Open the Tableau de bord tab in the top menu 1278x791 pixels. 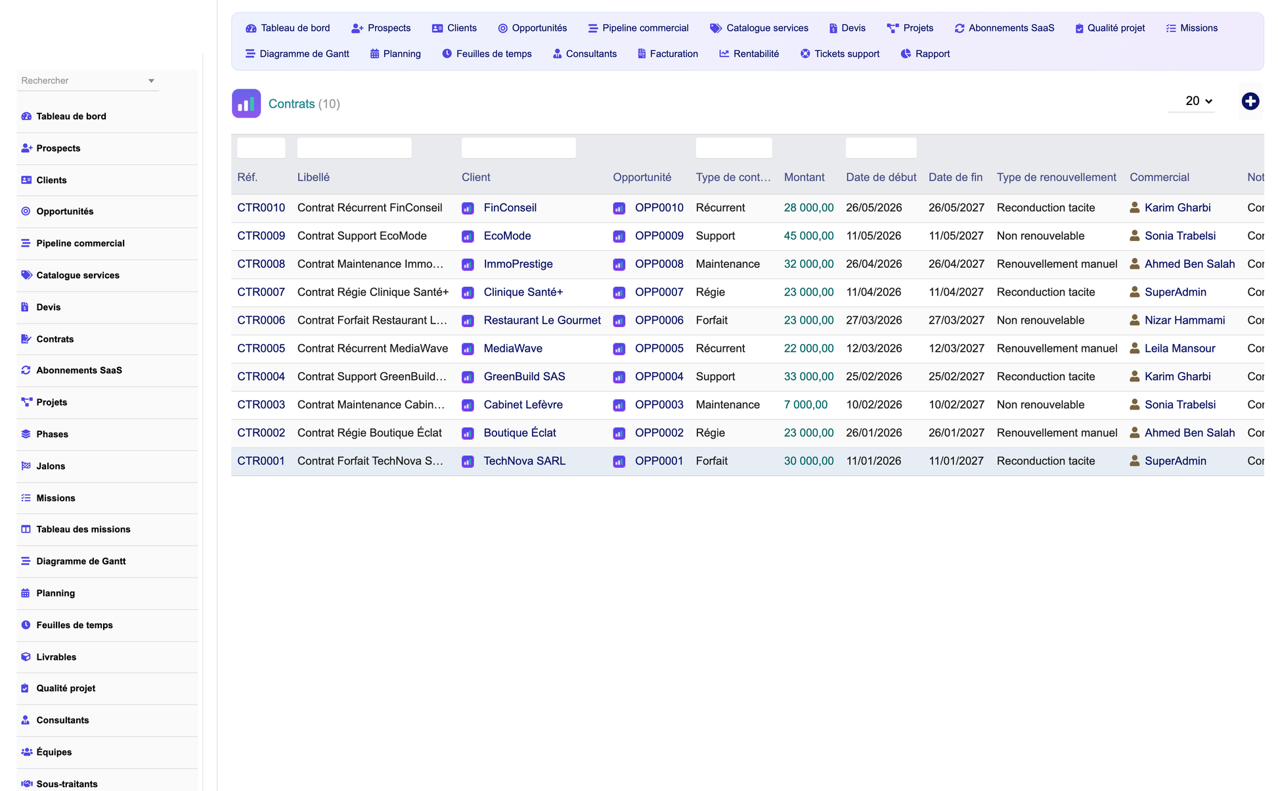[288, 28]
